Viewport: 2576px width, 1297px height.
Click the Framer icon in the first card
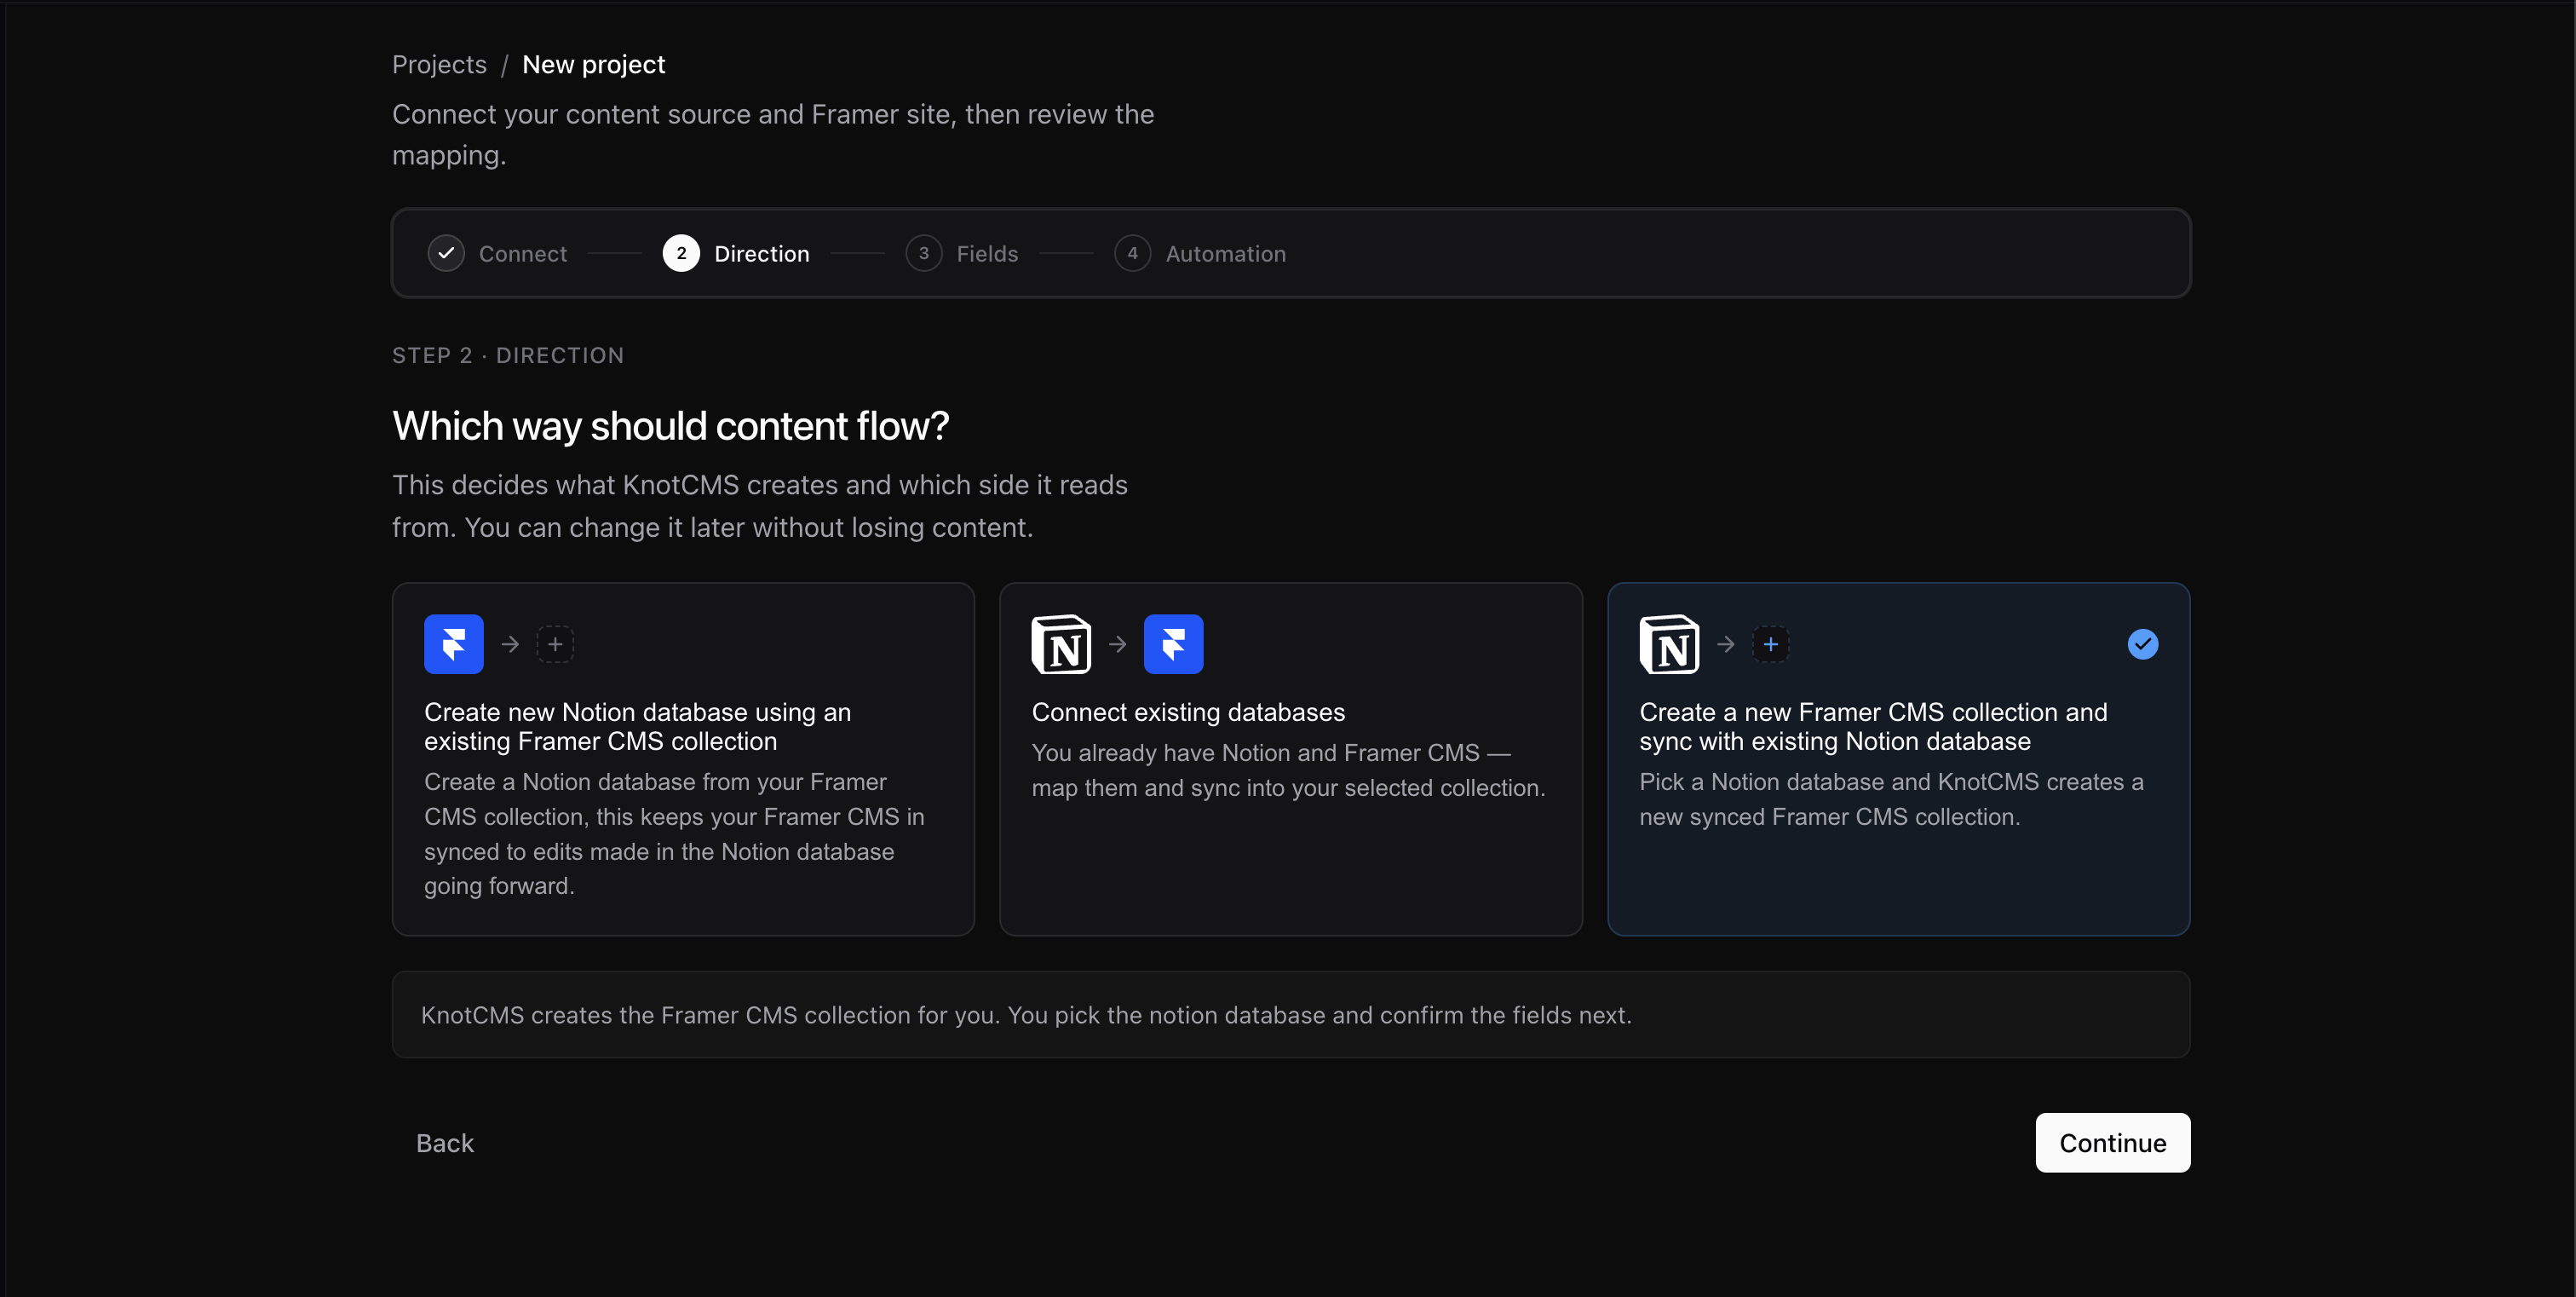tap(453, 644)
